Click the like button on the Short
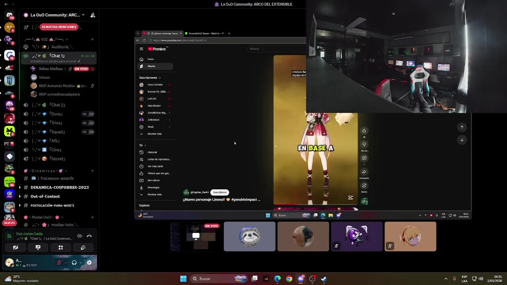 [364, 131]
